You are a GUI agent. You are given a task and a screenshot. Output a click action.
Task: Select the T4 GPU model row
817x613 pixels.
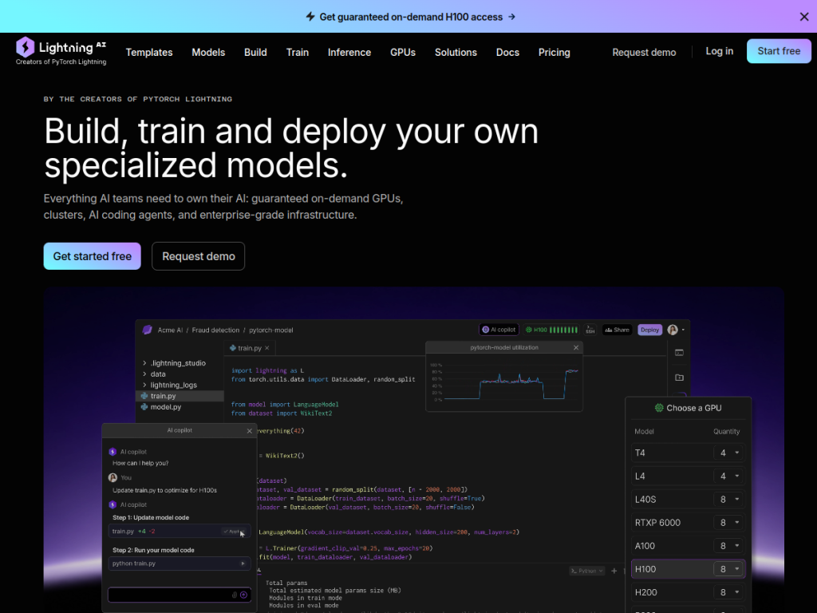click(x=688, y=453)
